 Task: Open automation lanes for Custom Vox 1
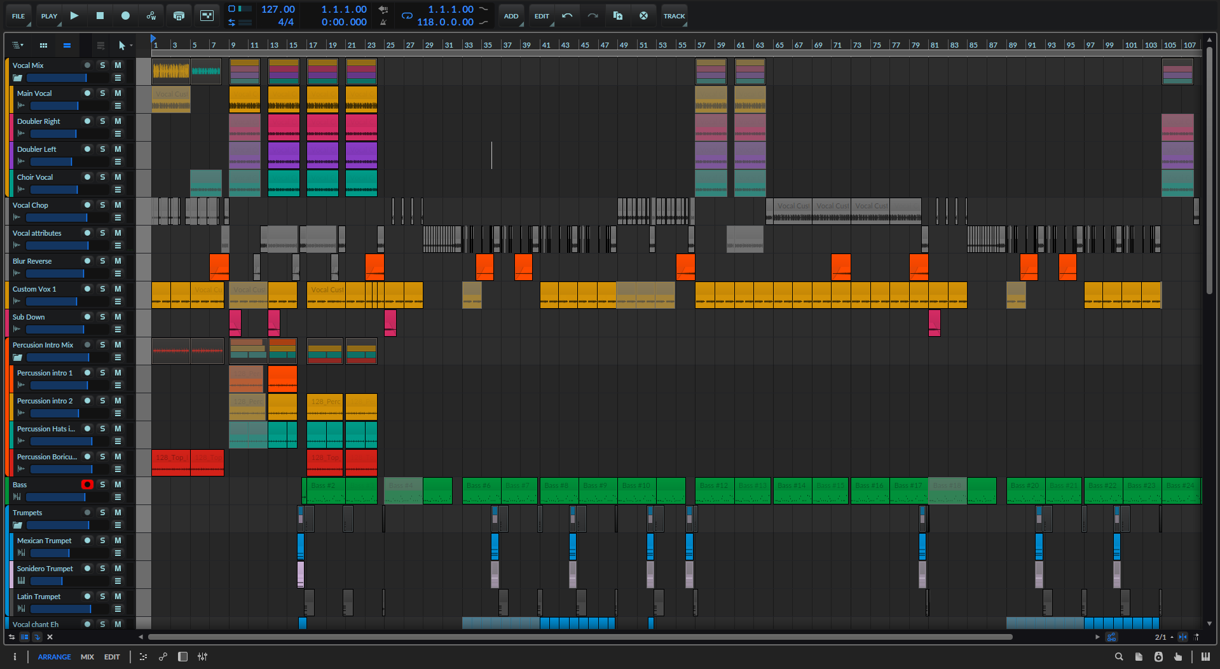pyautogui.click(x=118, y=302)
